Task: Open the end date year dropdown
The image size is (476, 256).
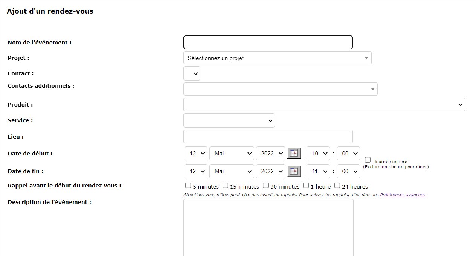Action: pos(270,171)
